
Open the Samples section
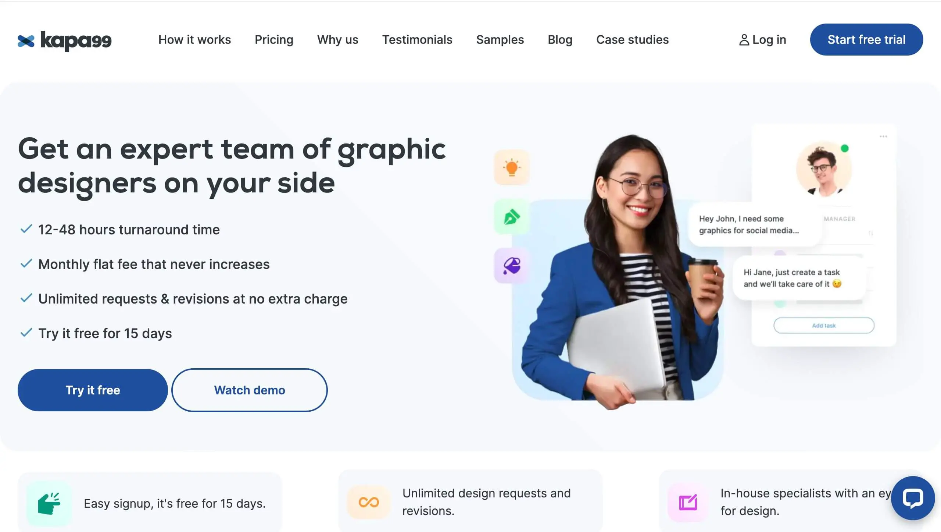click(500, 40)
